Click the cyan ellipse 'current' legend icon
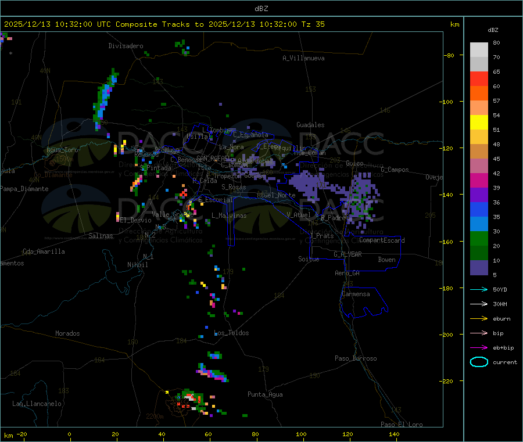 click(479, 362)
